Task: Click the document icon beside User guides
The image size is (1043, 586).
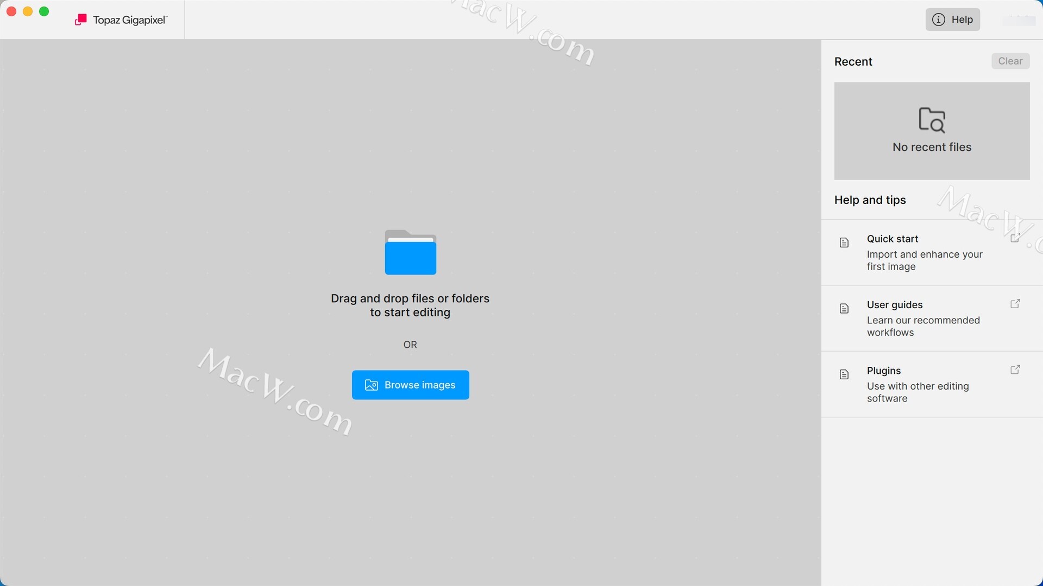Action: pos(844,309)
